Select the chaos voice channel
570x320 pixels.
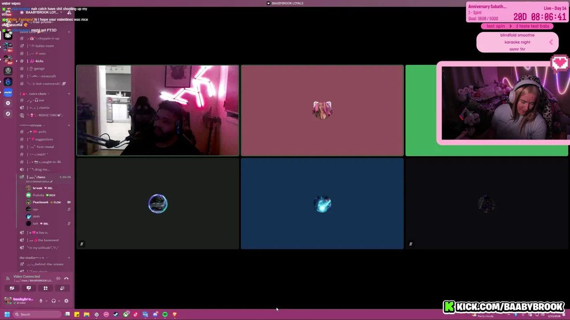tap(45, 177)
